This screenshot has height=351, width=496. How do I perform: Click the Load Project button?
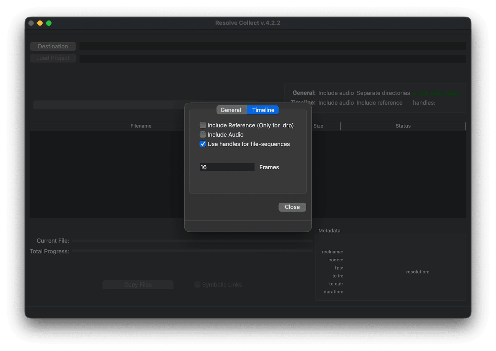(53, 58)
